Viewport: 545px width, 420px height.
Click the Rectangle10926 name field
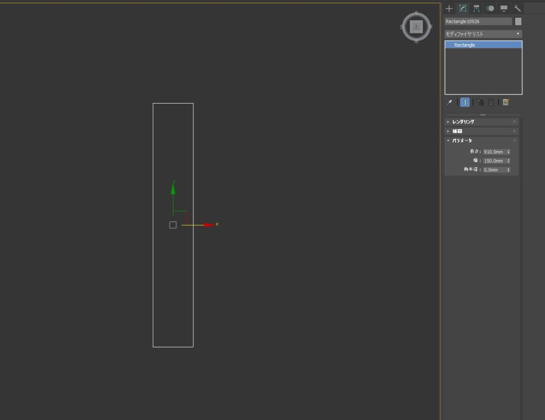478,22
